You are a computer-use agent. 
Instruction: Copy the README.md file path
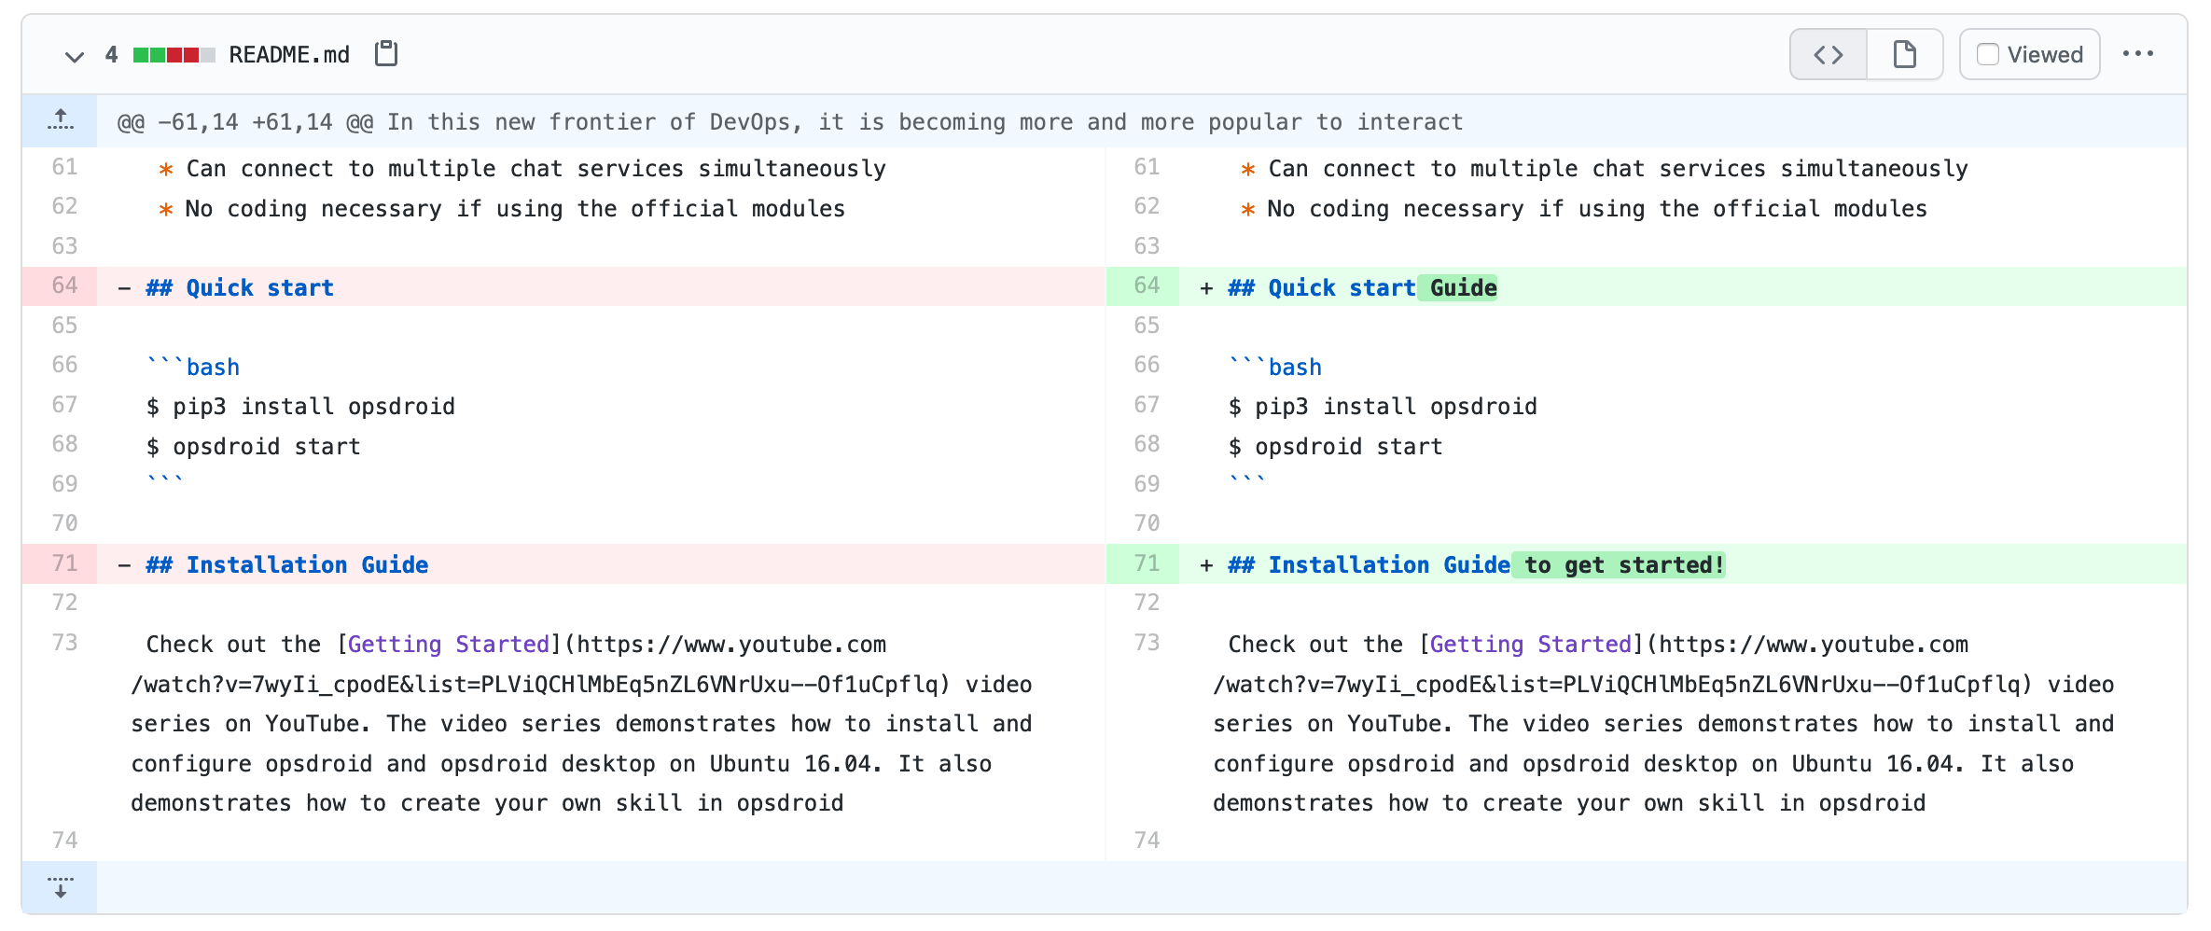pyautogui.click(x=385, y=54)
